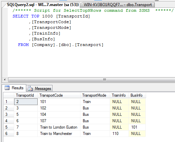Switch to the Messages tab
Screen dimensions: 175x142
point(39,88)
